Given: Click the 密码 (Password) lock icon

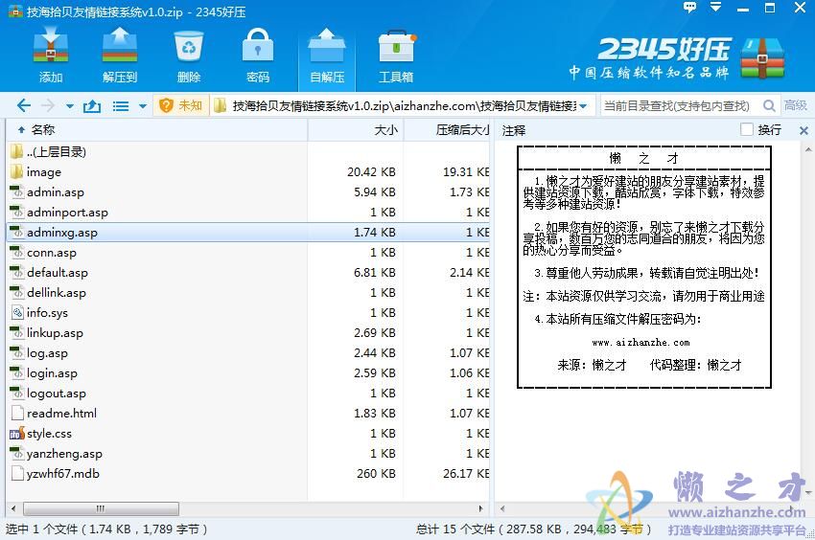Looking at the screenshot, I should [x=258, y=56].
